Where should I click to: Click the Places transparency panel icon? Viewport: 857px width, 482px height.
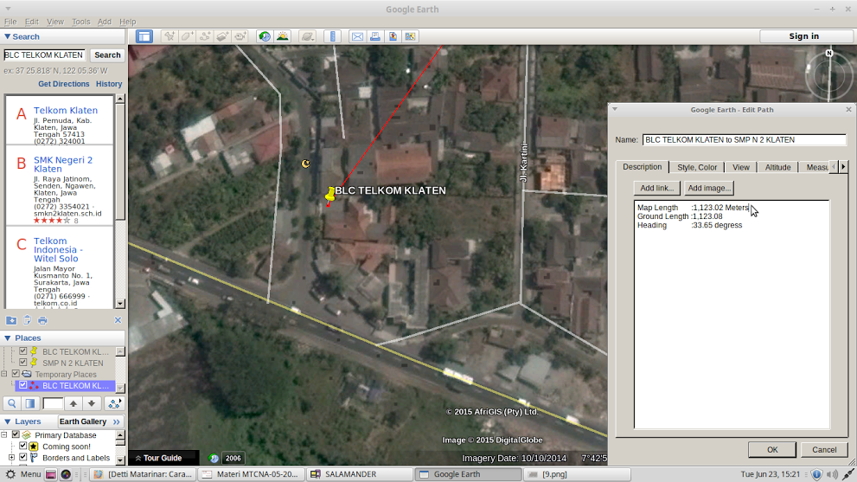pos(30,403)
